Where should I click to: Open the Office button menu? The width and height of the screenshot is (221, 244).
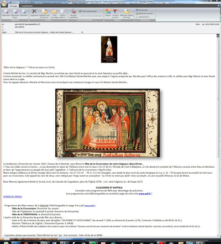[4, 3]
